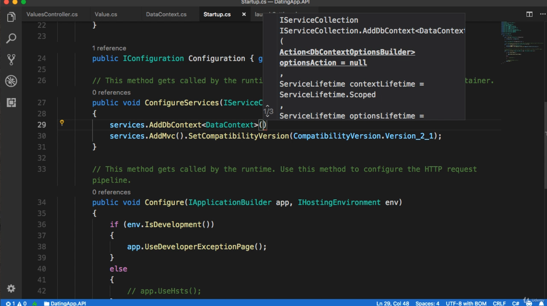Click 'IConfiguration' type on line 24
The height and width of the screenshot is (306, 547).
153,58
